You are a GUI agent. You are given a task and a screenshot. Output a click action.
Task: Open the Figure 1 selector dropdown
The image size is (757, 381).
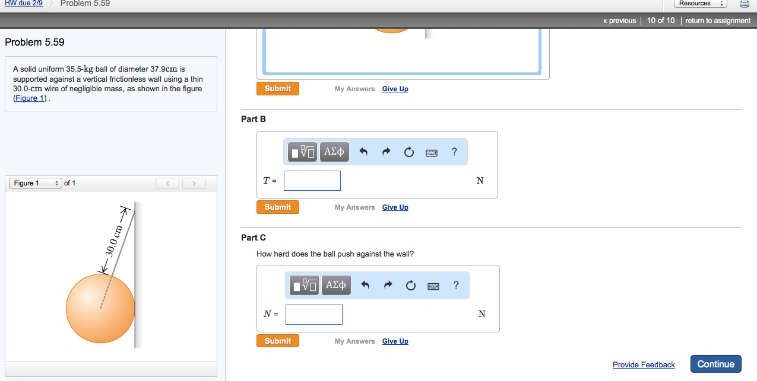pos(34,183)
